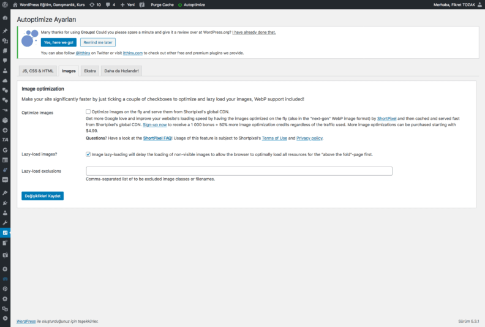Click the box package sidebar icon

pyautogui.click(x=5, y=121)
